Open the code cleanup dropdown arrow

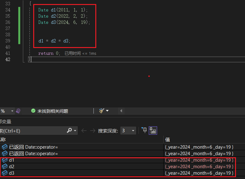pos(107,111)
